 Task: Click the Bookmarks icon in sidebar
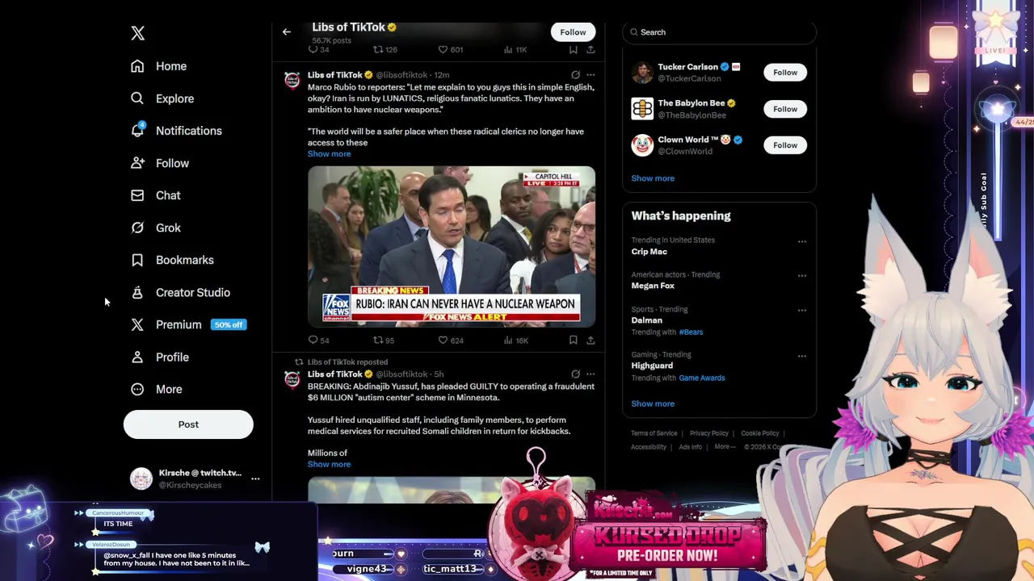(x=137, y=260)
